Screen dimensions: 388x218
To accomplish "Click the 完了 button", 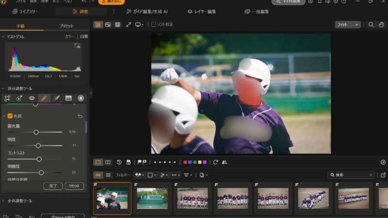I will [53, 186].
